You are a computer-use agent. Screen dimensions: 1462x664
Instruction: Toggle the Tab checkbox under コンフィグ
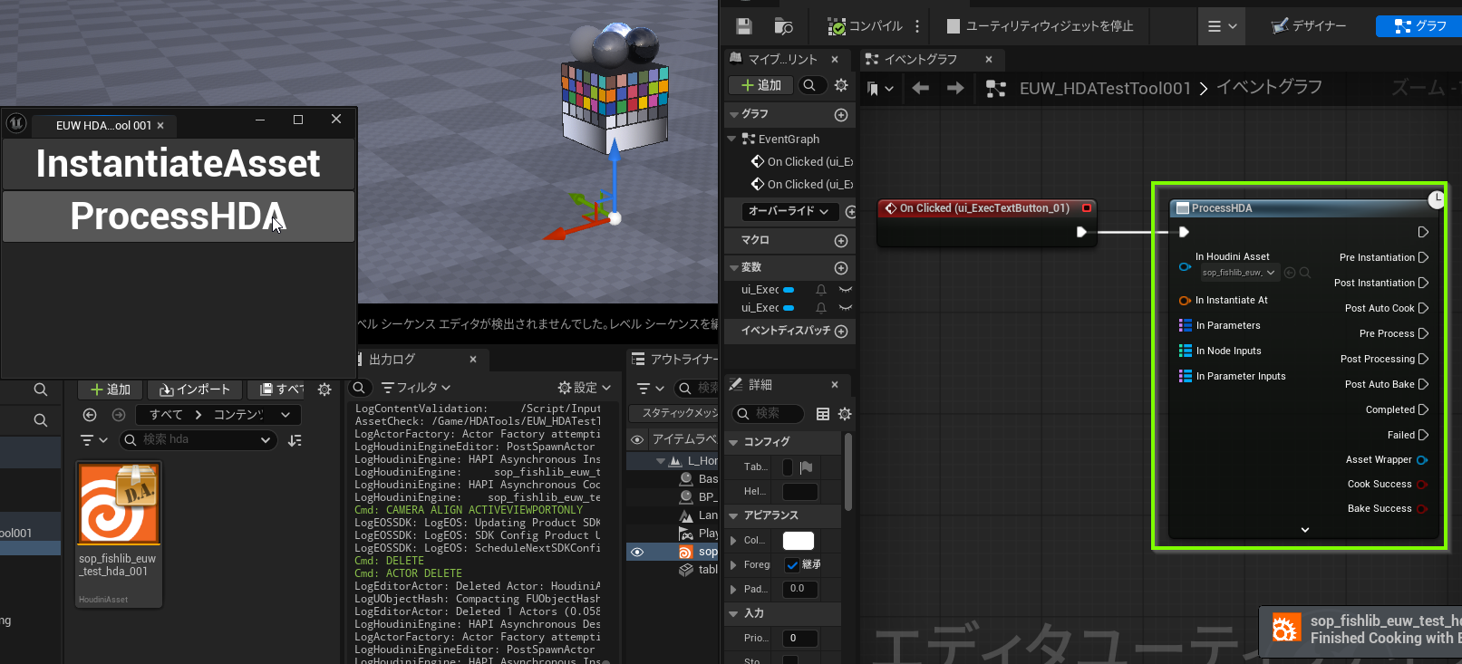787,467
